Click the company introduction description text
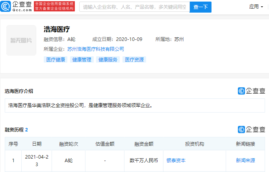Image resolution: width=269 pixels, height=172 pixels. click(80, 105)
